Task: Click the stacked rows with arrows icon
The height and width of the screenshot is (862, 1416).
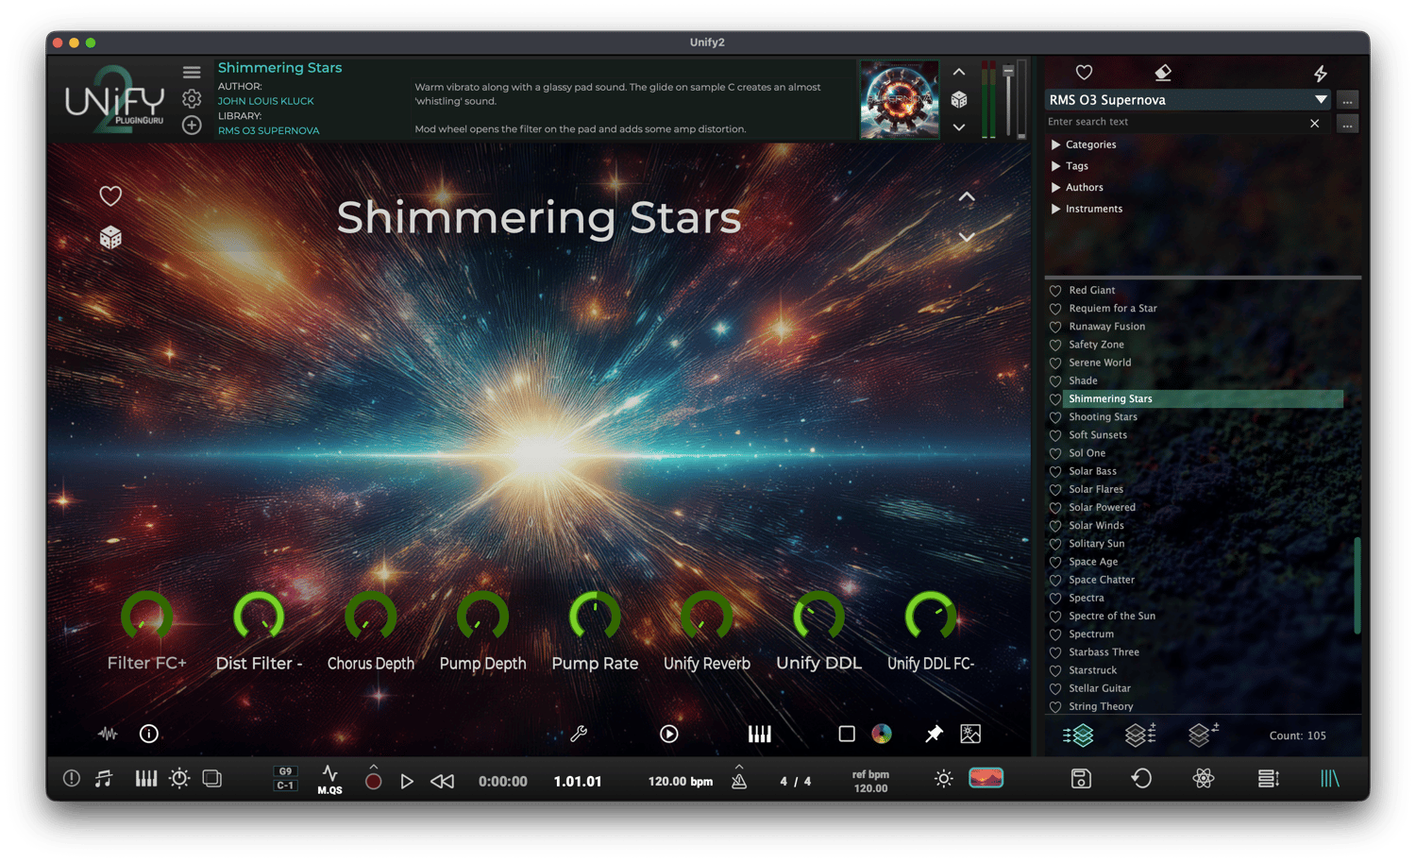Action: 1269,778
